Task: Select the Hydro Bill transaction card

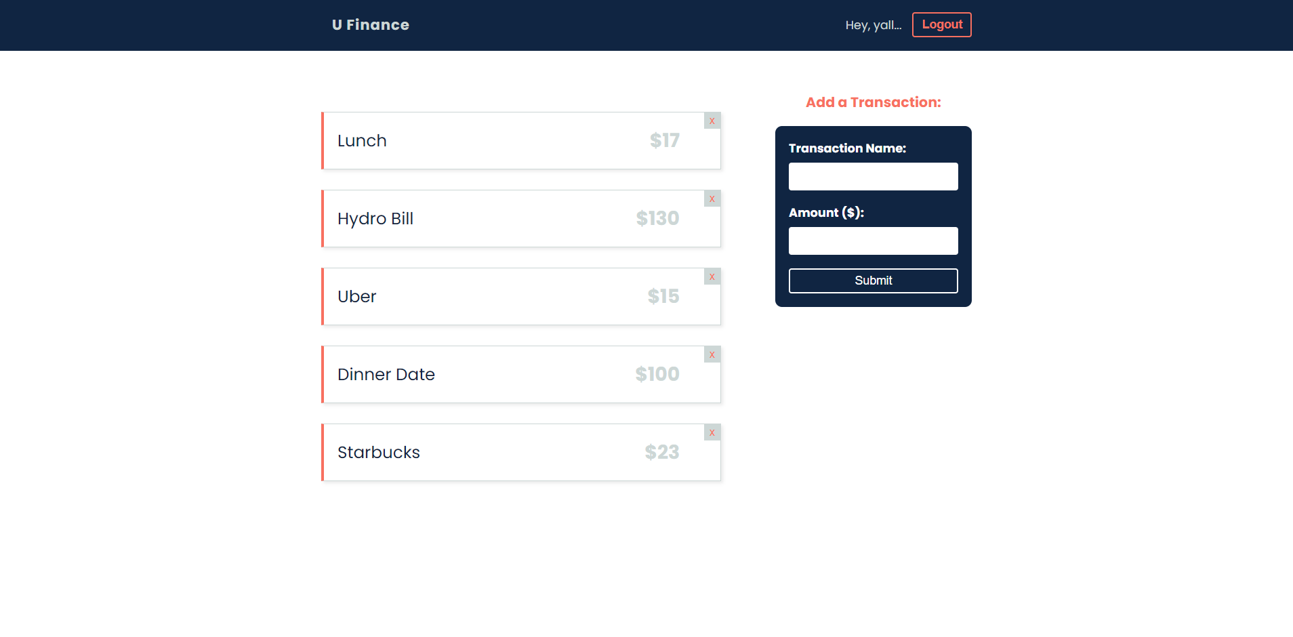Action: tap(521, 218)
